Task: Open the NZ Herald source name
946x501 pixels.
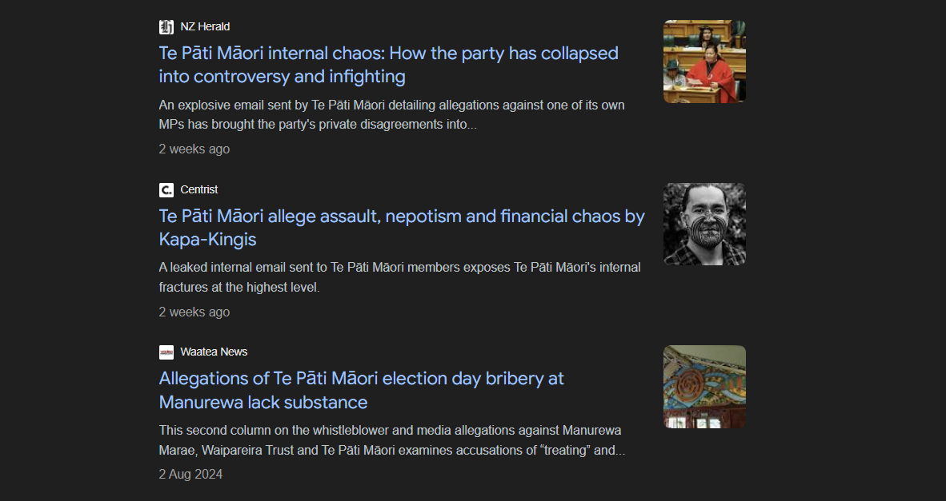Action: click(x=205, y=27)
